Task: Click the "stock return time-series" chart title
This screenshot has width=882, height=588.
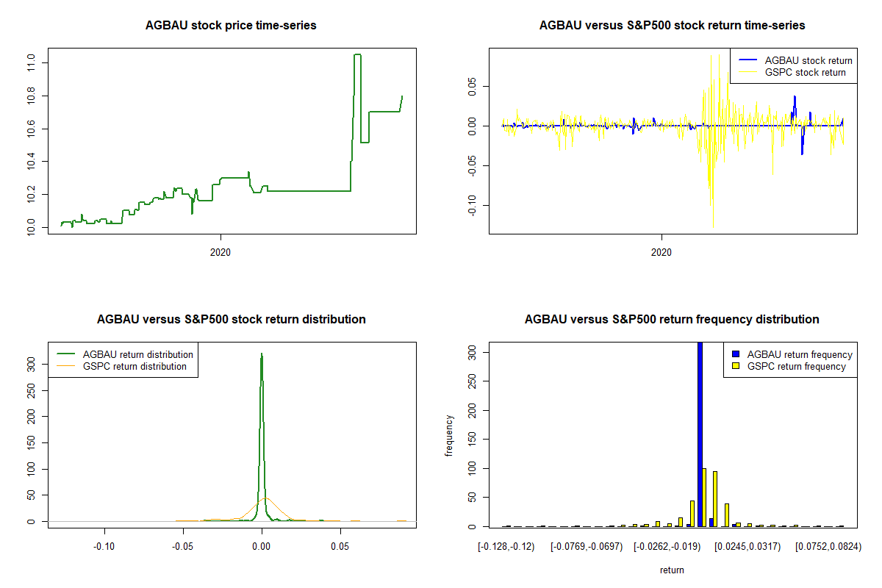Action: click(672, 26)
